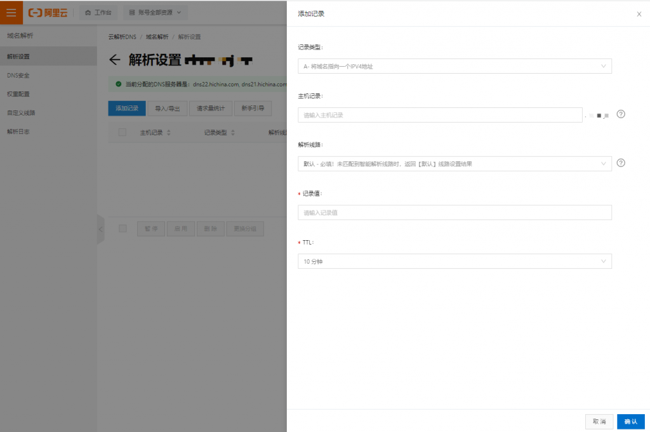Open the 工作台 link in header
This screenshot has width=650, height=432.
[x=98, y=13]
